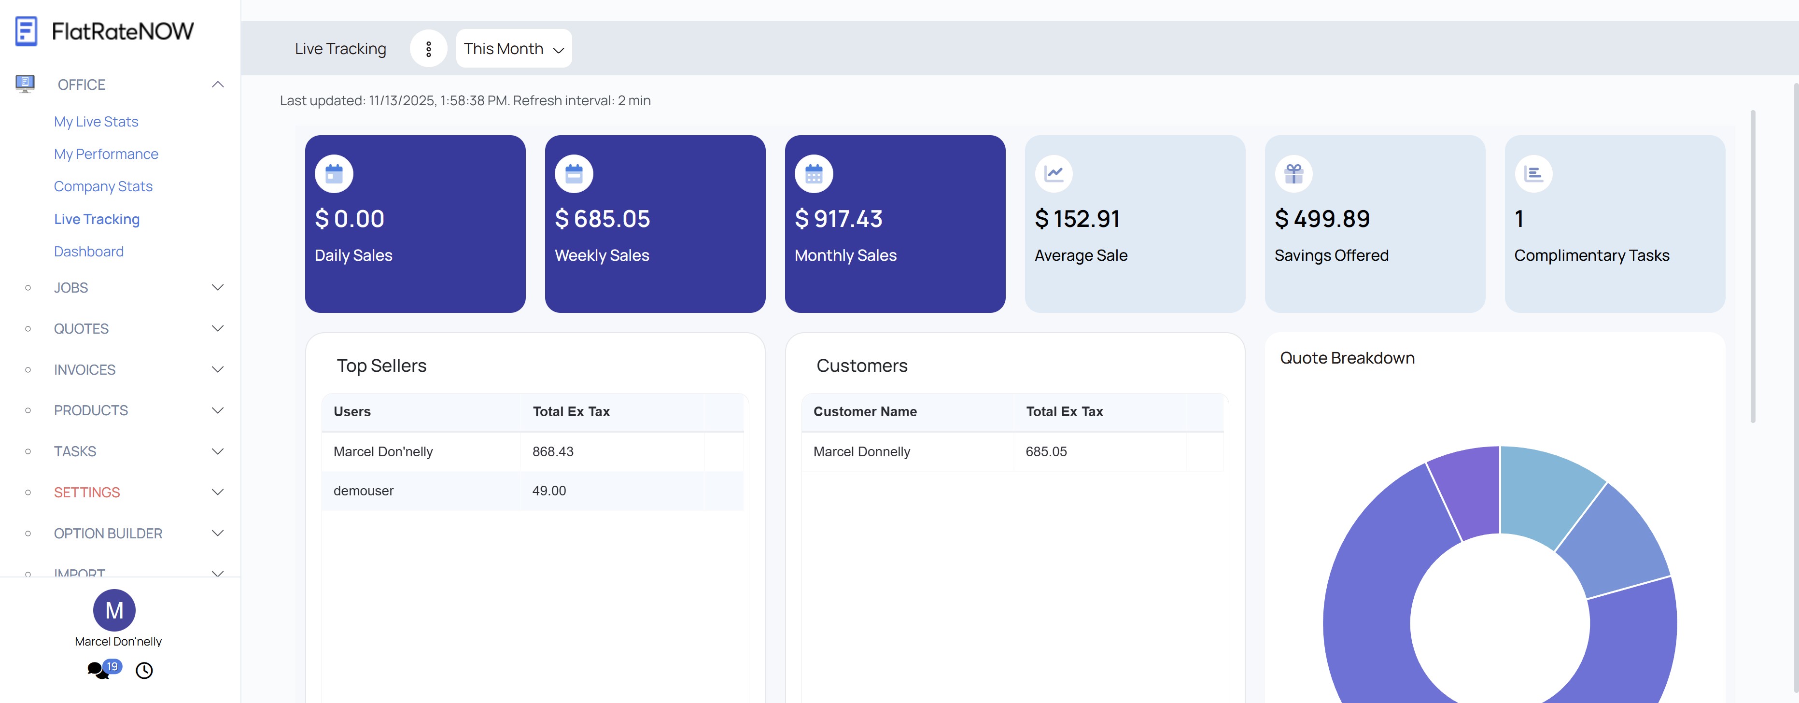Click the clock icon under user name
This screenshot has width=1799, height=703.
point(144,671)
